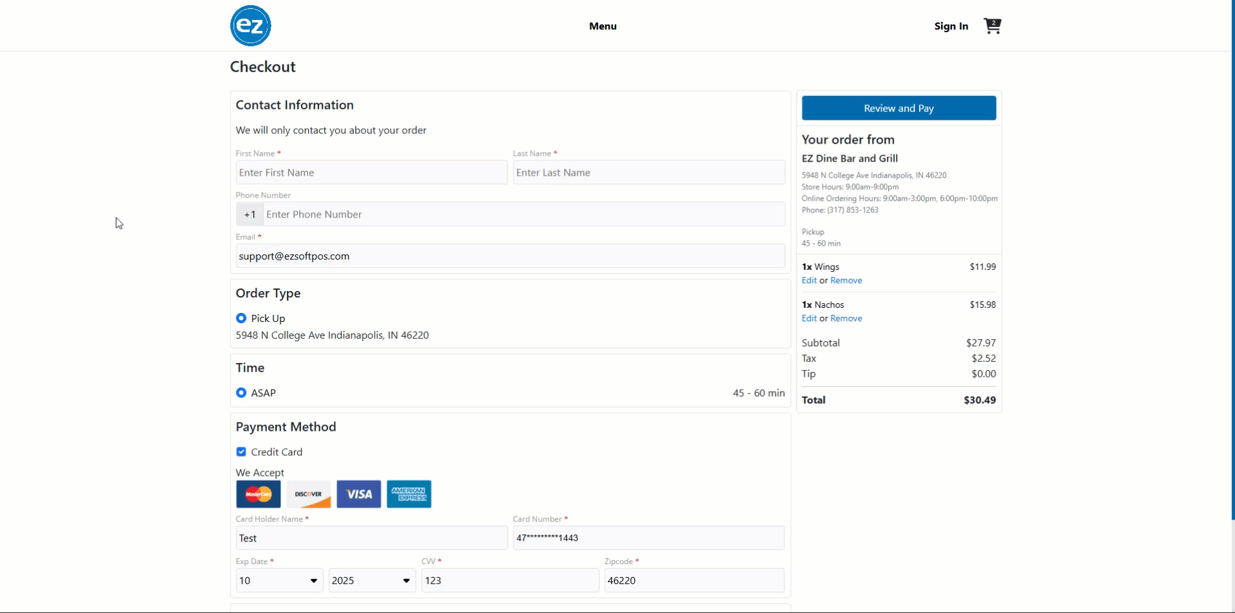Click the CVV input field
The width and height of the screenshot is (1235, 613).
click(511, 580)
